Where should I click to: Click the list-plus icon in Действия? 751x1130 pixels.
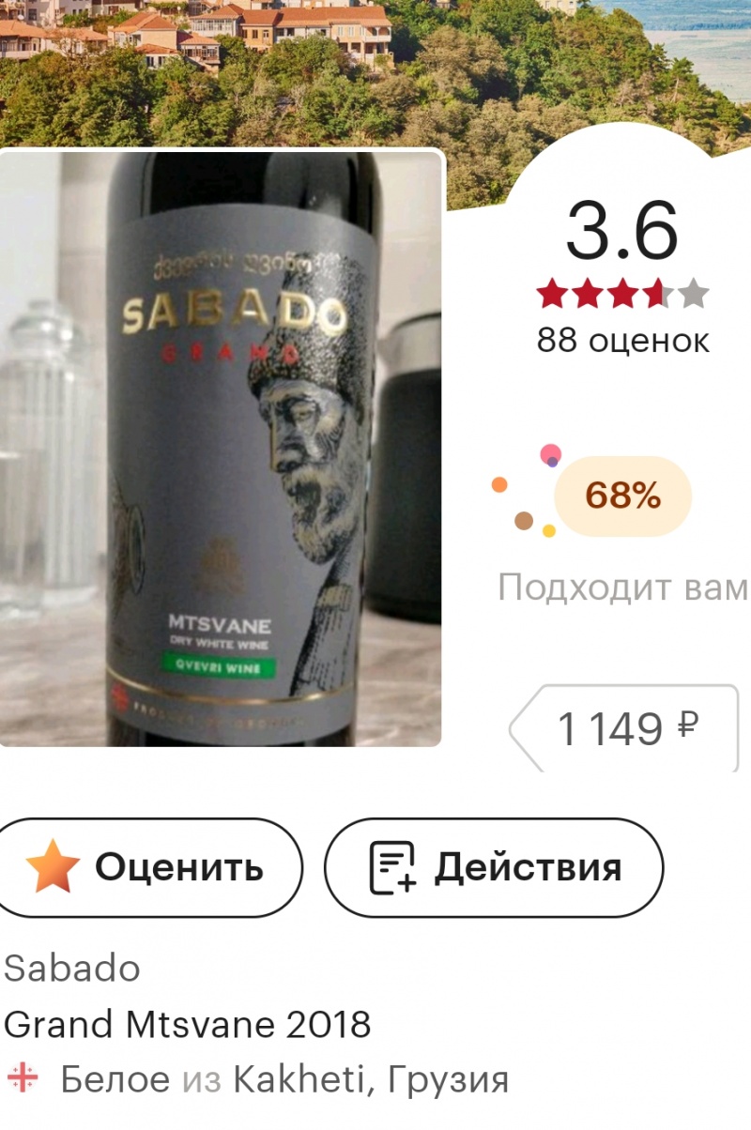click(392, 868)
